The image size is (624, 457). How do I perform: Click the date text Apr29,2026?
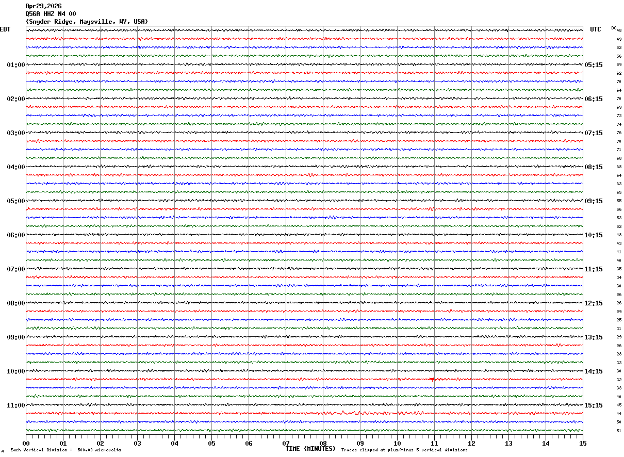43,6
